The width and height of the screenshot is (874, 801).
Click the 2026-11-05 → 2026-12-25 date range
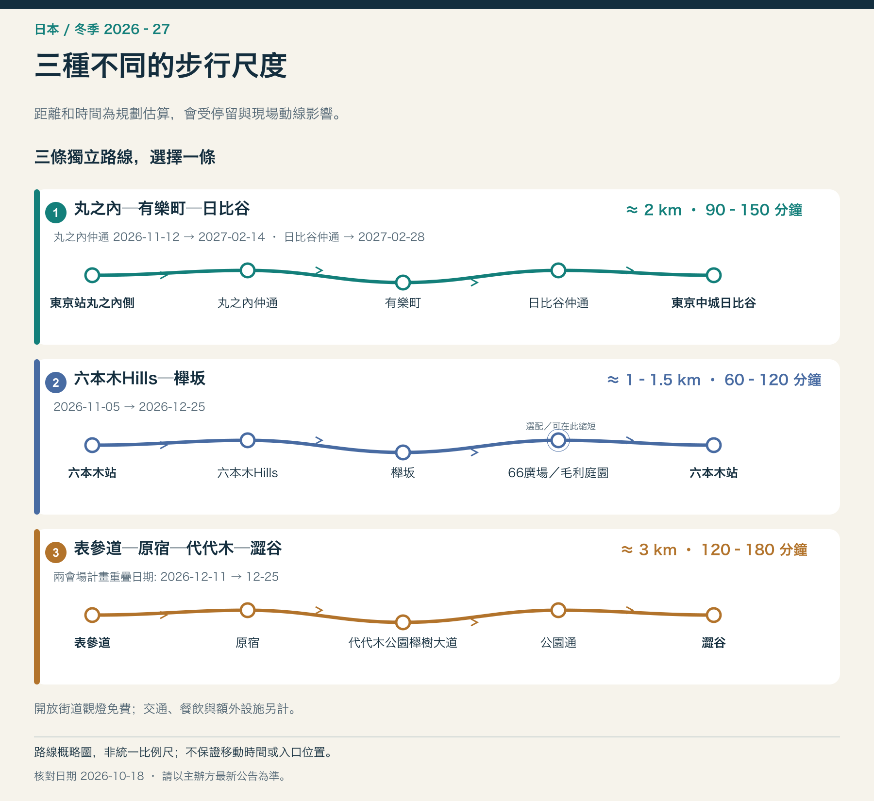[129, 407]
